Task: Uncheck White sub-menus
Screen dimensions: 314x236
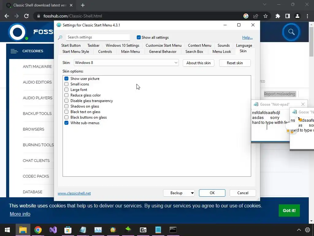Action: coord(66,123)
